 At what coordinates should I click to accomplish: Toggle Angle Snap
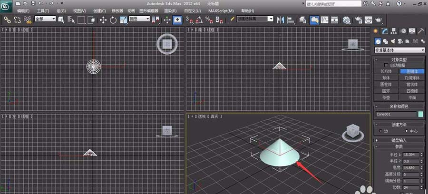tap(199, 20)
